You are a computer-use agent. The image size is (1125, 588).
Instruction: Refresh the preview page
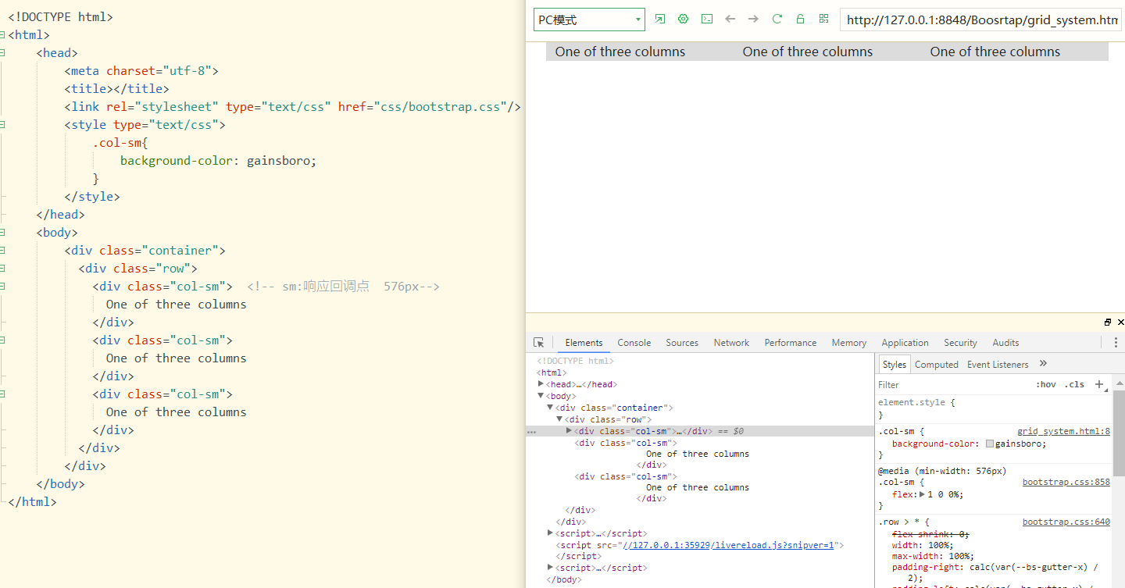[x=777, y=20]
